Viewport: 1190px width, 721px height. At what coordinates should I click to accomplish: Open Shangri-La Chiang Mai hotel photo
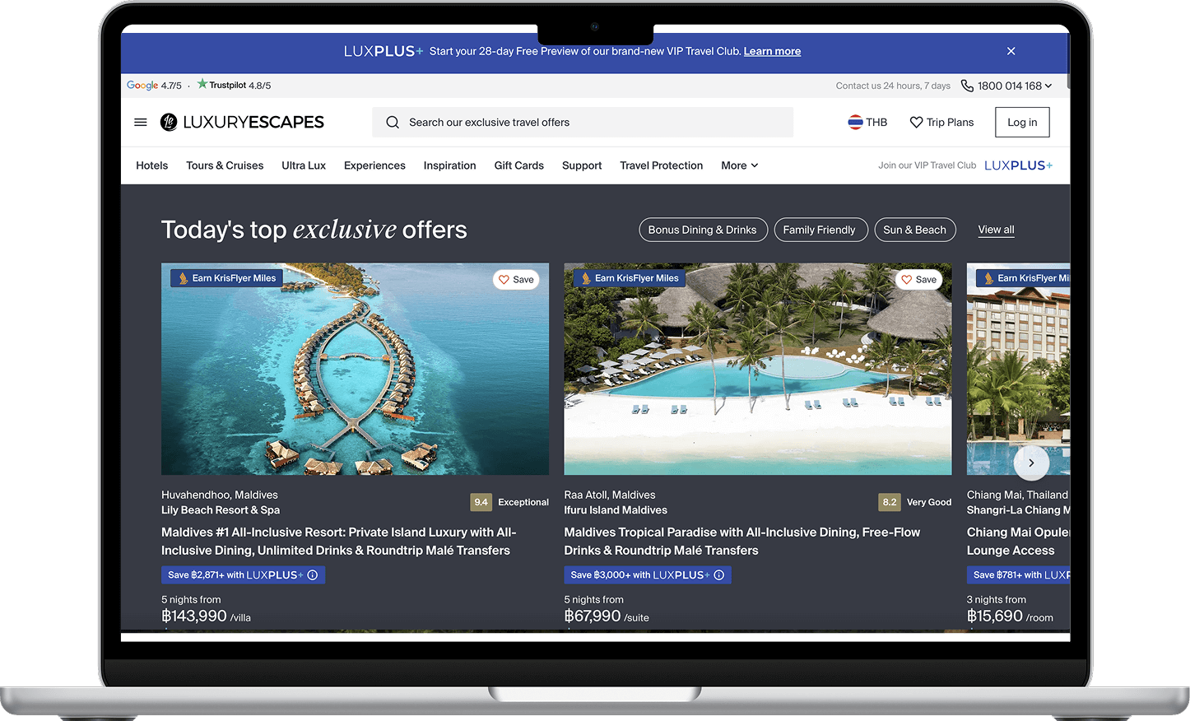click(x=1019, y=369)
